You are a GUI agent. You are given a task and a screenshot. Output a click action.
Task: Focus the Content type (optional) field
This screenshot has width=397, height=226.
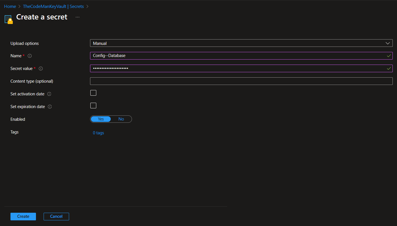[241, 81]
